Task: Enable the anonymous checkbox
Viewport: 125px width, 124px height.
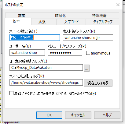Action: (88, 53)
